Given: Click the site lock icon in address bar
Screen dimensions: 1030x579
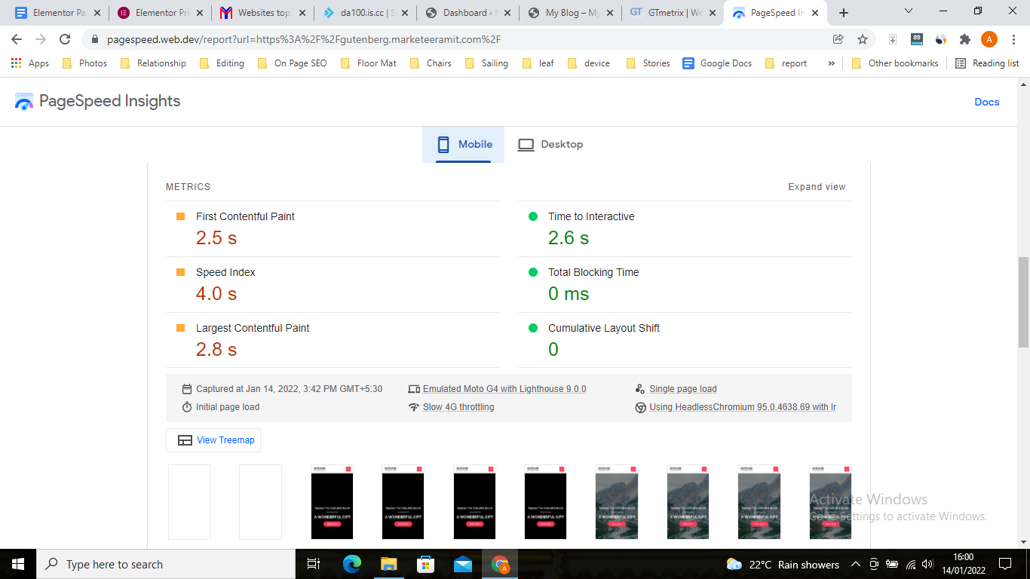Looking at the screenshot, I should point(95,39).
